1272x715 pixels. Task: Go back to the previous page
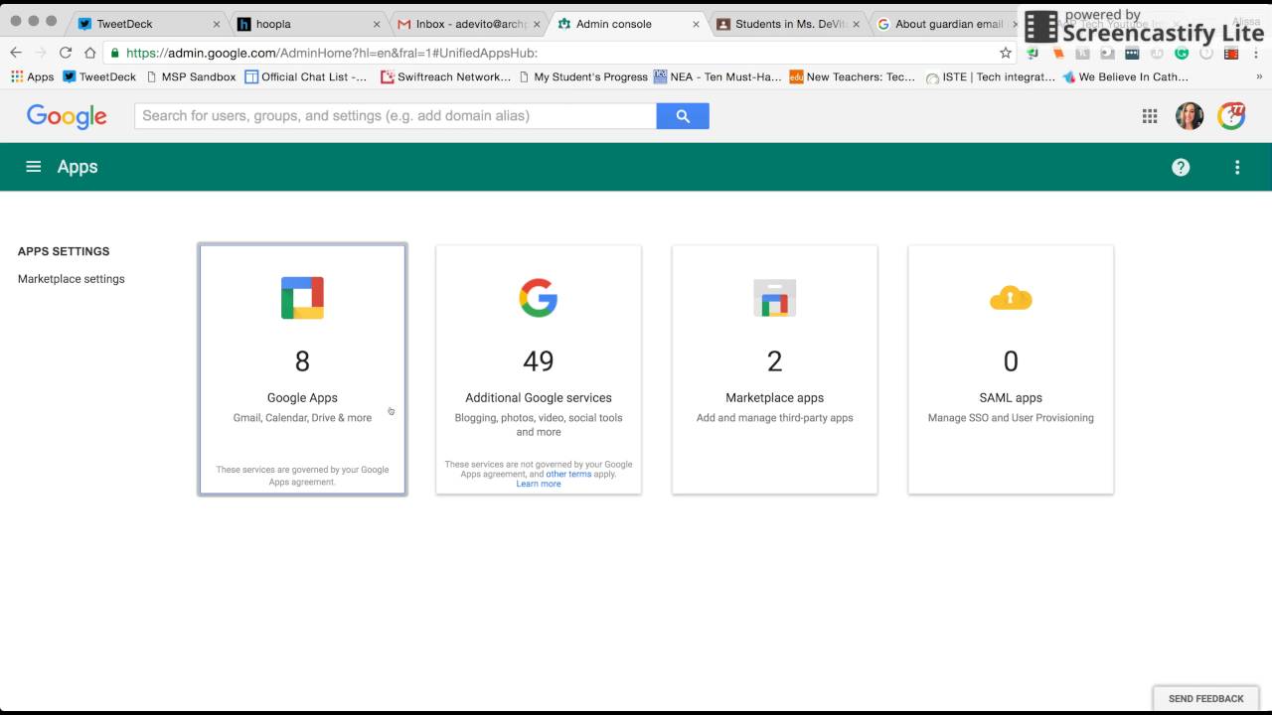(16, 53)
